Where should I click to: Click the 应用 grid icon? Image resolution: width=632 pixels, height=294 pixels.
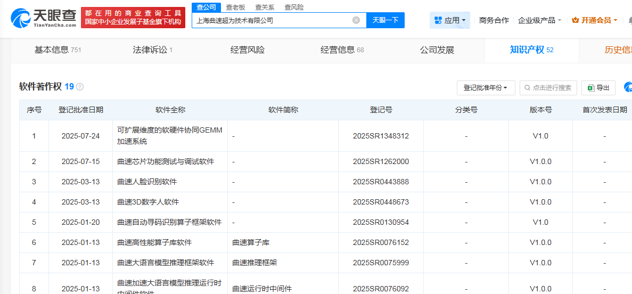click(438, 20)
